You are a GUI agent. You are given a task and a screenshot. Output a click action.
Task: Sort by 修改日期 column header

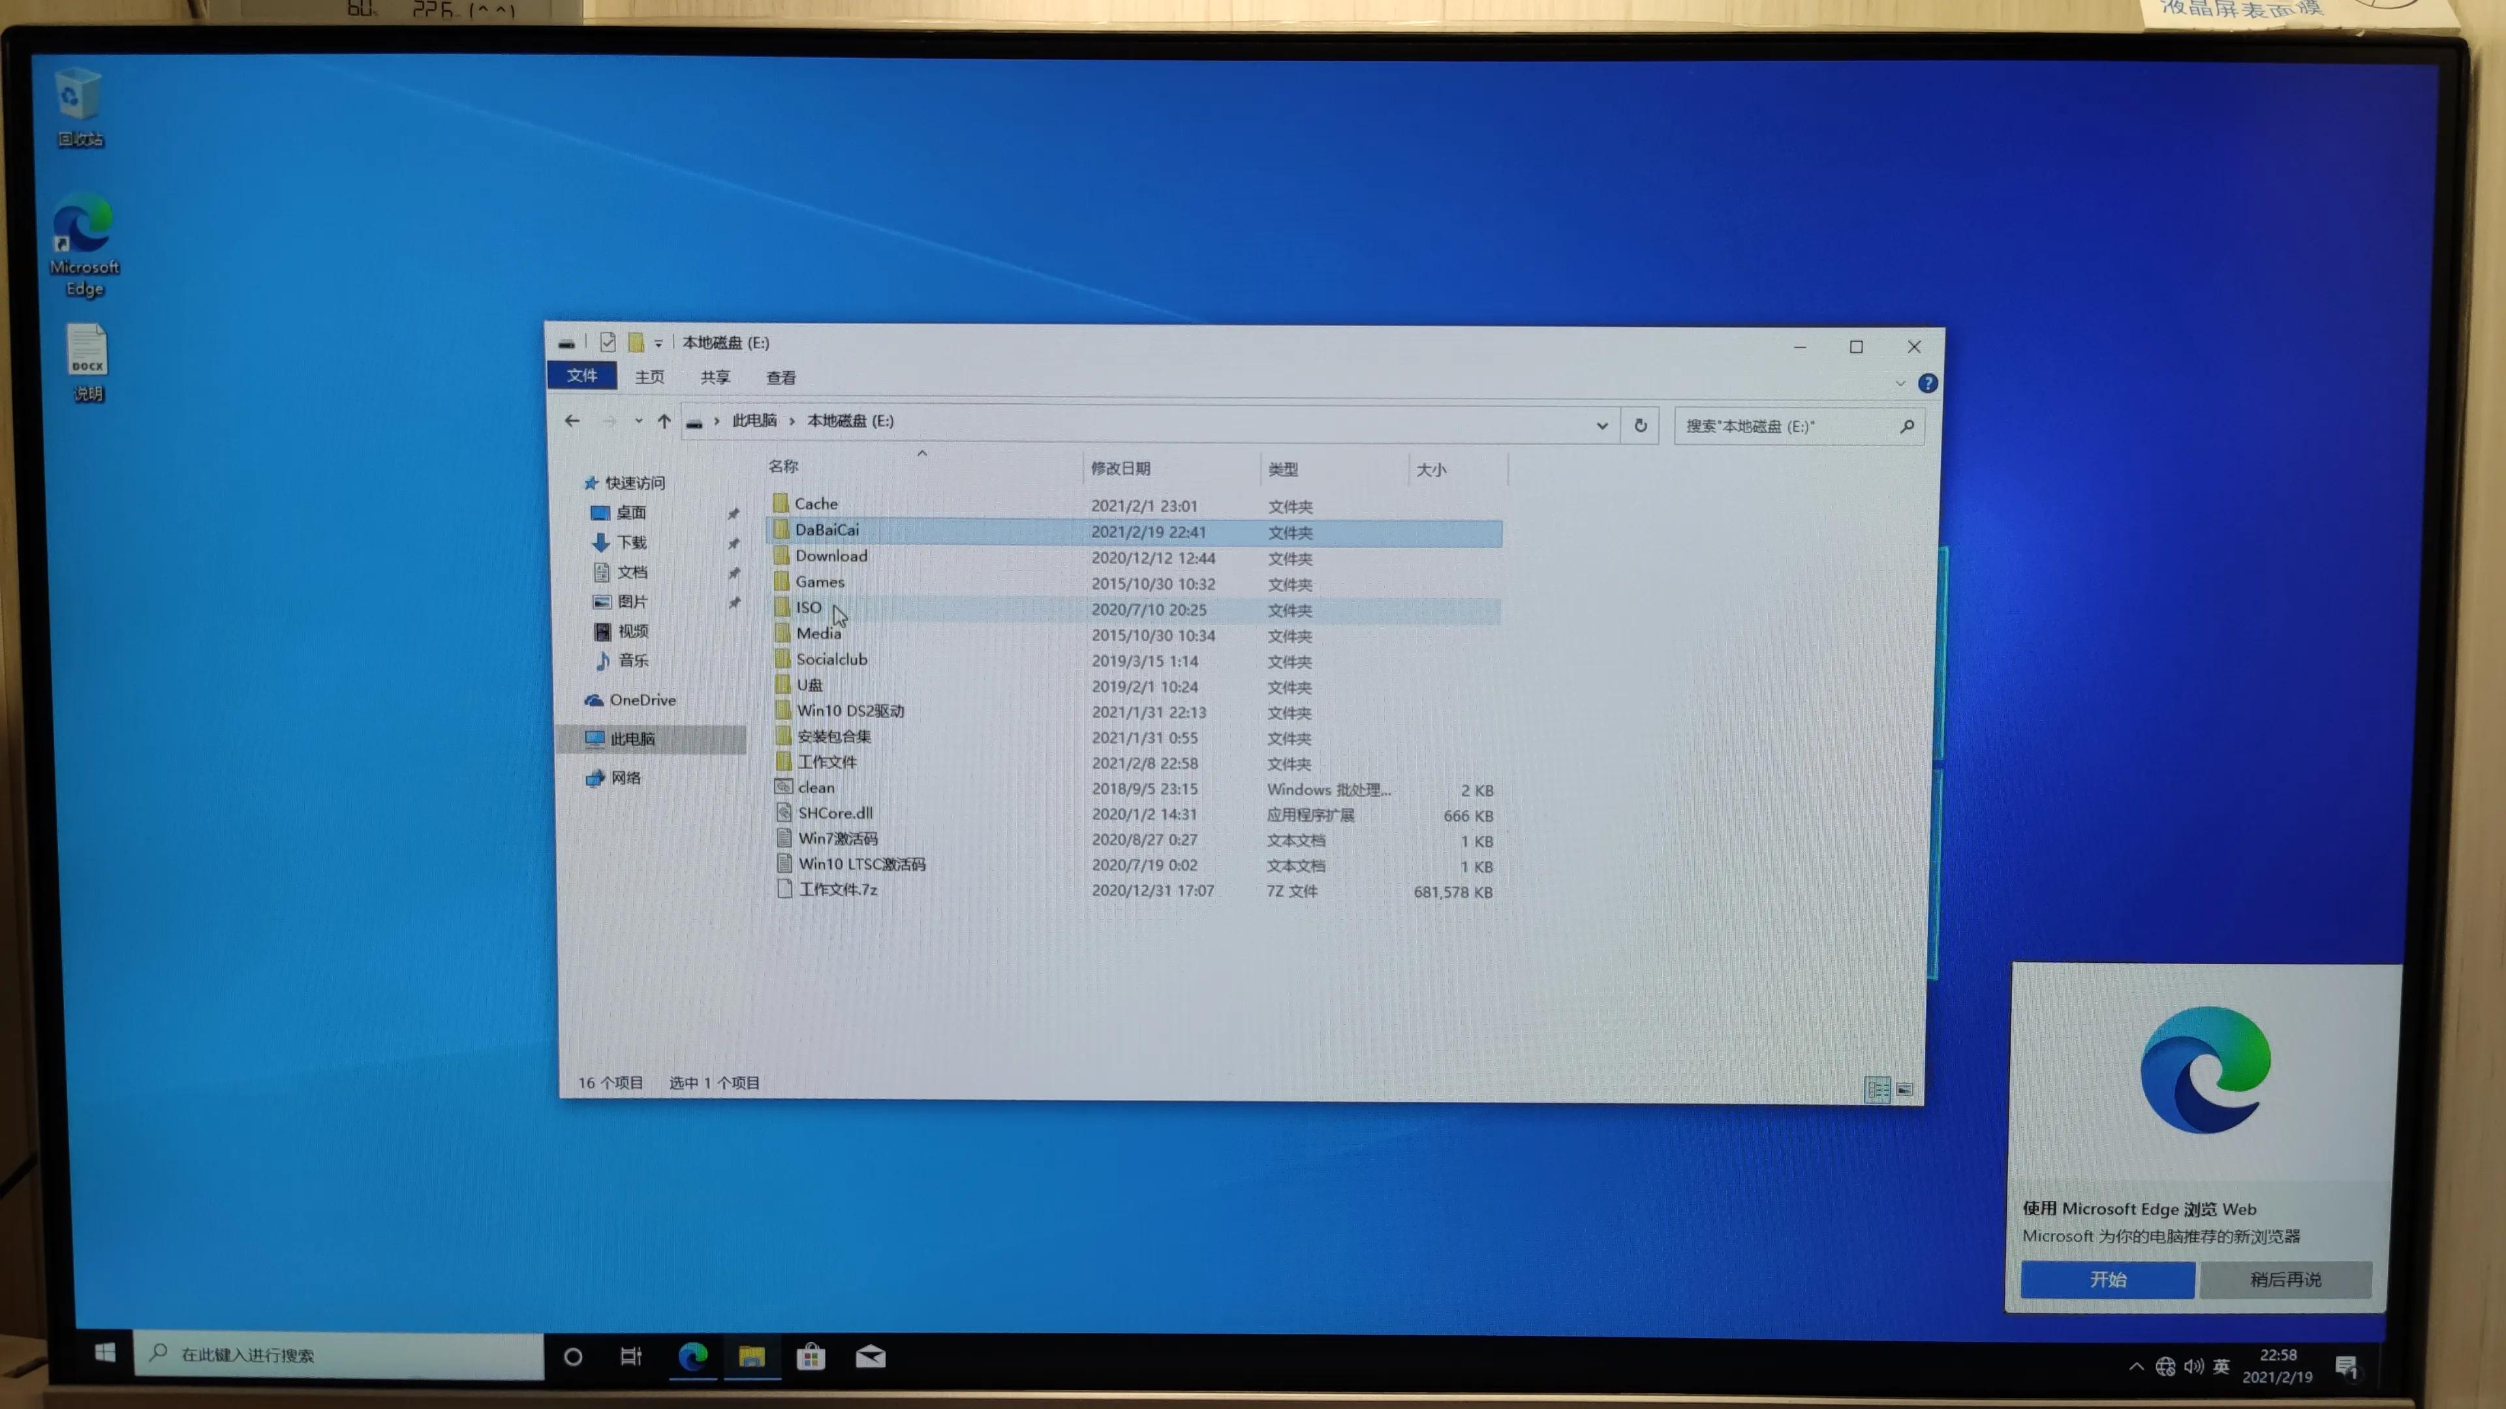(1120, 468)
